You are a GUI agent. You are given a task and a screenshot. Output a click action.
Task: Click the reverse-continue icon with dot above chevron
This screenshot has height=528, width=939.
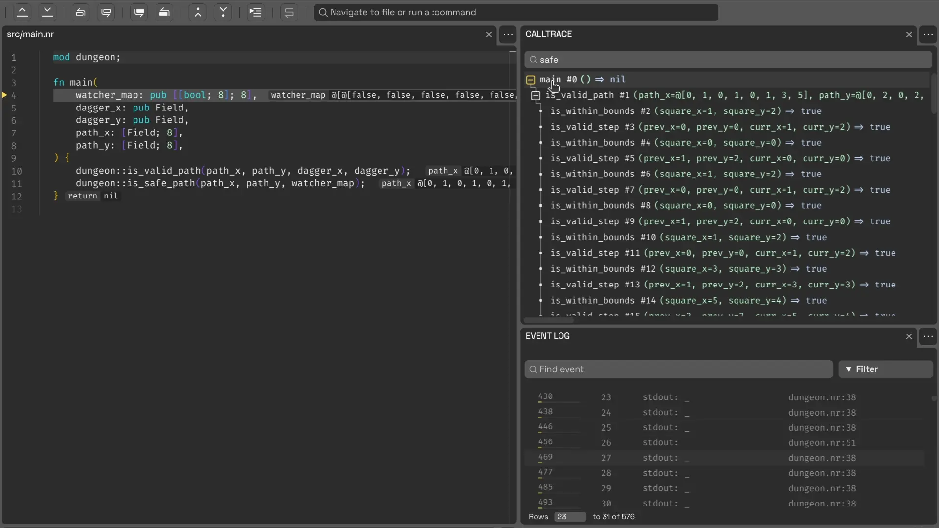pos(198,12)
